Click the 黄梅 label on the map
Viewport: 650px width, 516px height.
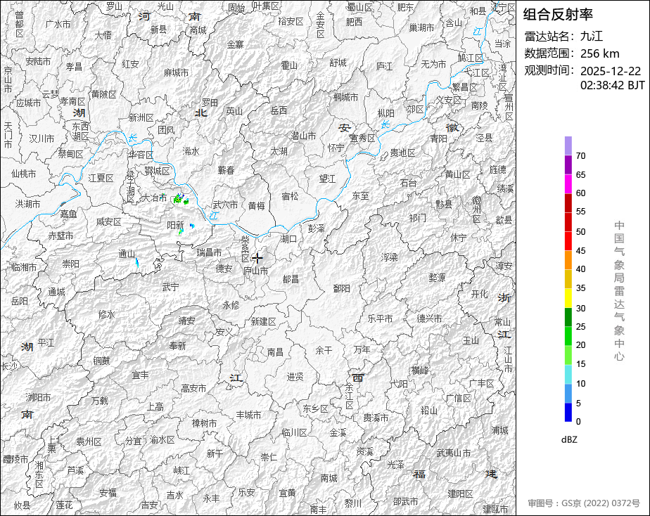click(x=257, y=206)
